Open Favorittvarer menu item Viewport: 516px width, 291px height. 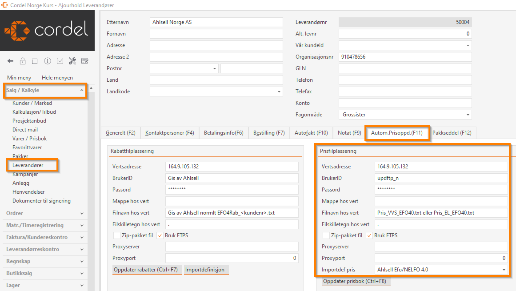click(x=27, y=147)
